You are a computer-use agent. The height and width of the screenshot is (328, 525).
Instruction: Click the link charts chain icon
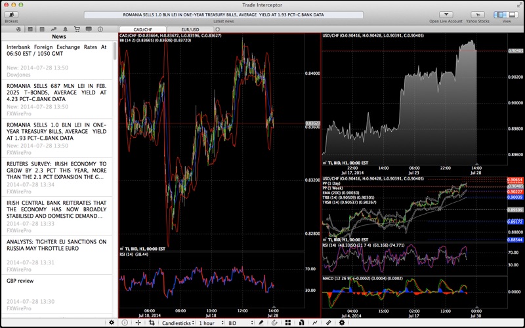pos(329,323)
